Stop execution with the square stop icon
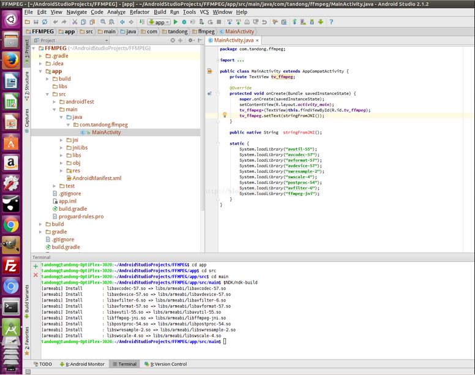 click(219, 22)
